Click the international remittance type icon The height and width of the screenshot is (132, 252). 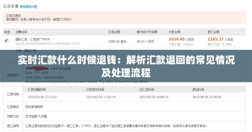tap(7, 41)
